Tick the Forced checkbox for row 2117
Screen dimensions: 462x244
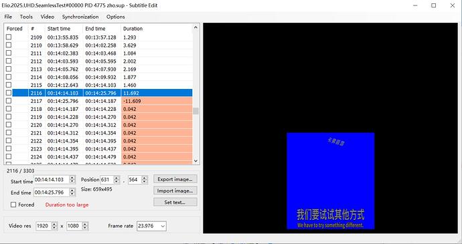click(x=9, y=101)
